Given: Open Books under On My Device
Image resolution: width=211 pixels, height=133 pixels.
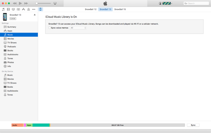Looking at the screenshot, I should click(x=19, y=87).
